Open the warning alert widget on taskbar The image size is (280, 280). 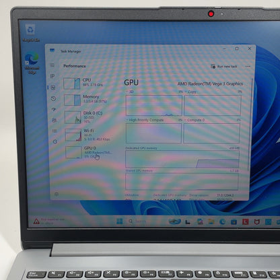[49, 221]
